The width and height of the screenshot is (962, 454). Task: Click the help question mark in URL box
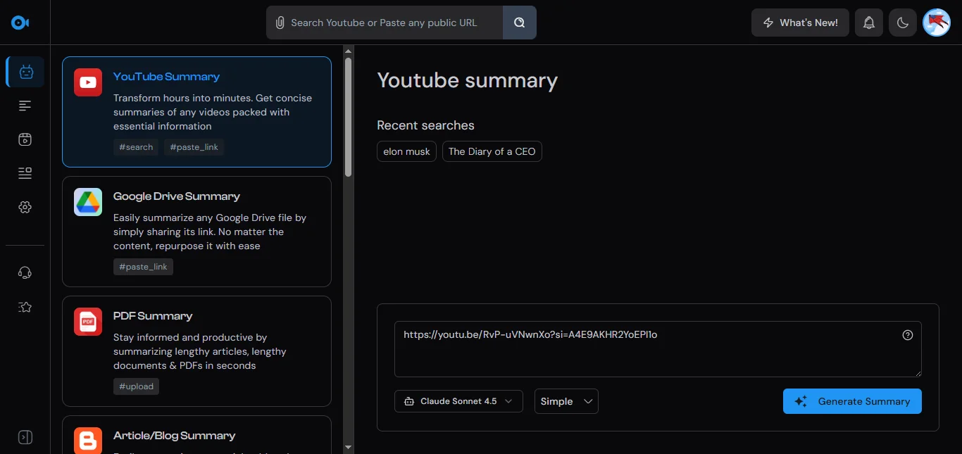click(907, 335)
